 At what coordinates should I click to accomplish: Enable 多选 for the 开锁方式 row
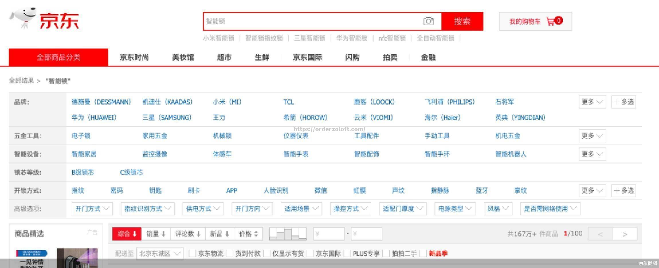coord(624,191)
